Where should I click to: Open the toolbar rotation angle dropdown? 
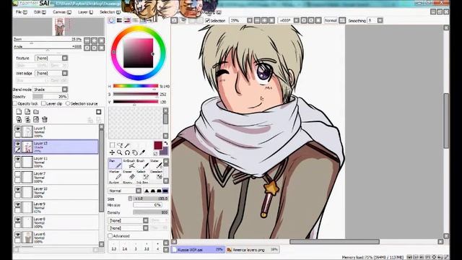297,20
